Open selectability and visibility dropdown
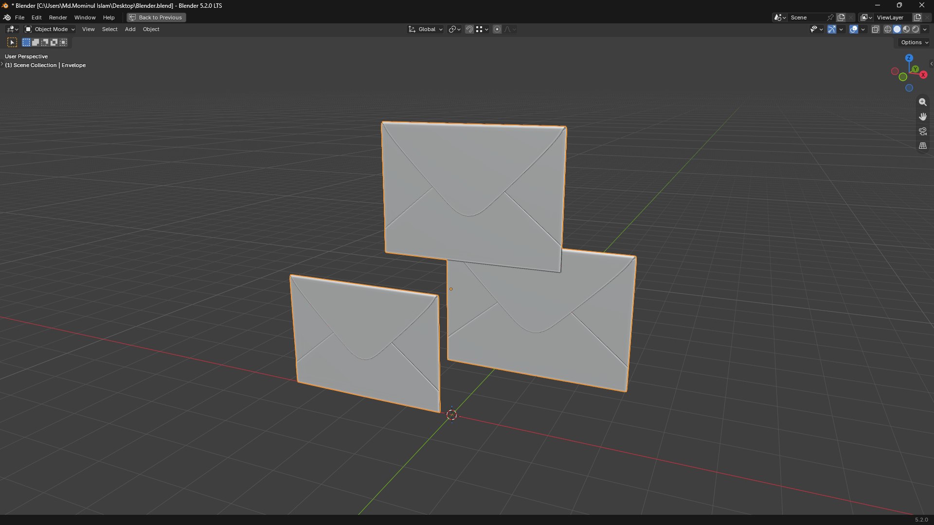Image resolution: width=934 pixels, height=525 pixels. point(817,29)
